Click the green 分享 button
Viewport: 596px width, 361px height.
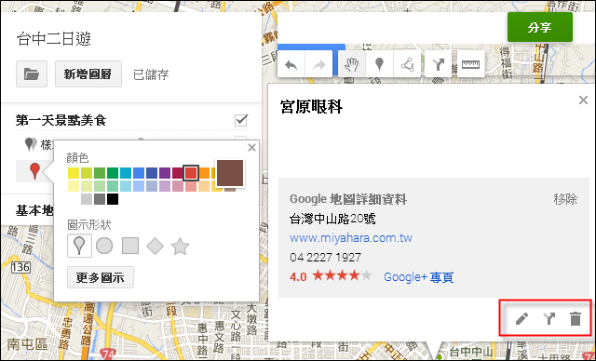click(540, 27)
